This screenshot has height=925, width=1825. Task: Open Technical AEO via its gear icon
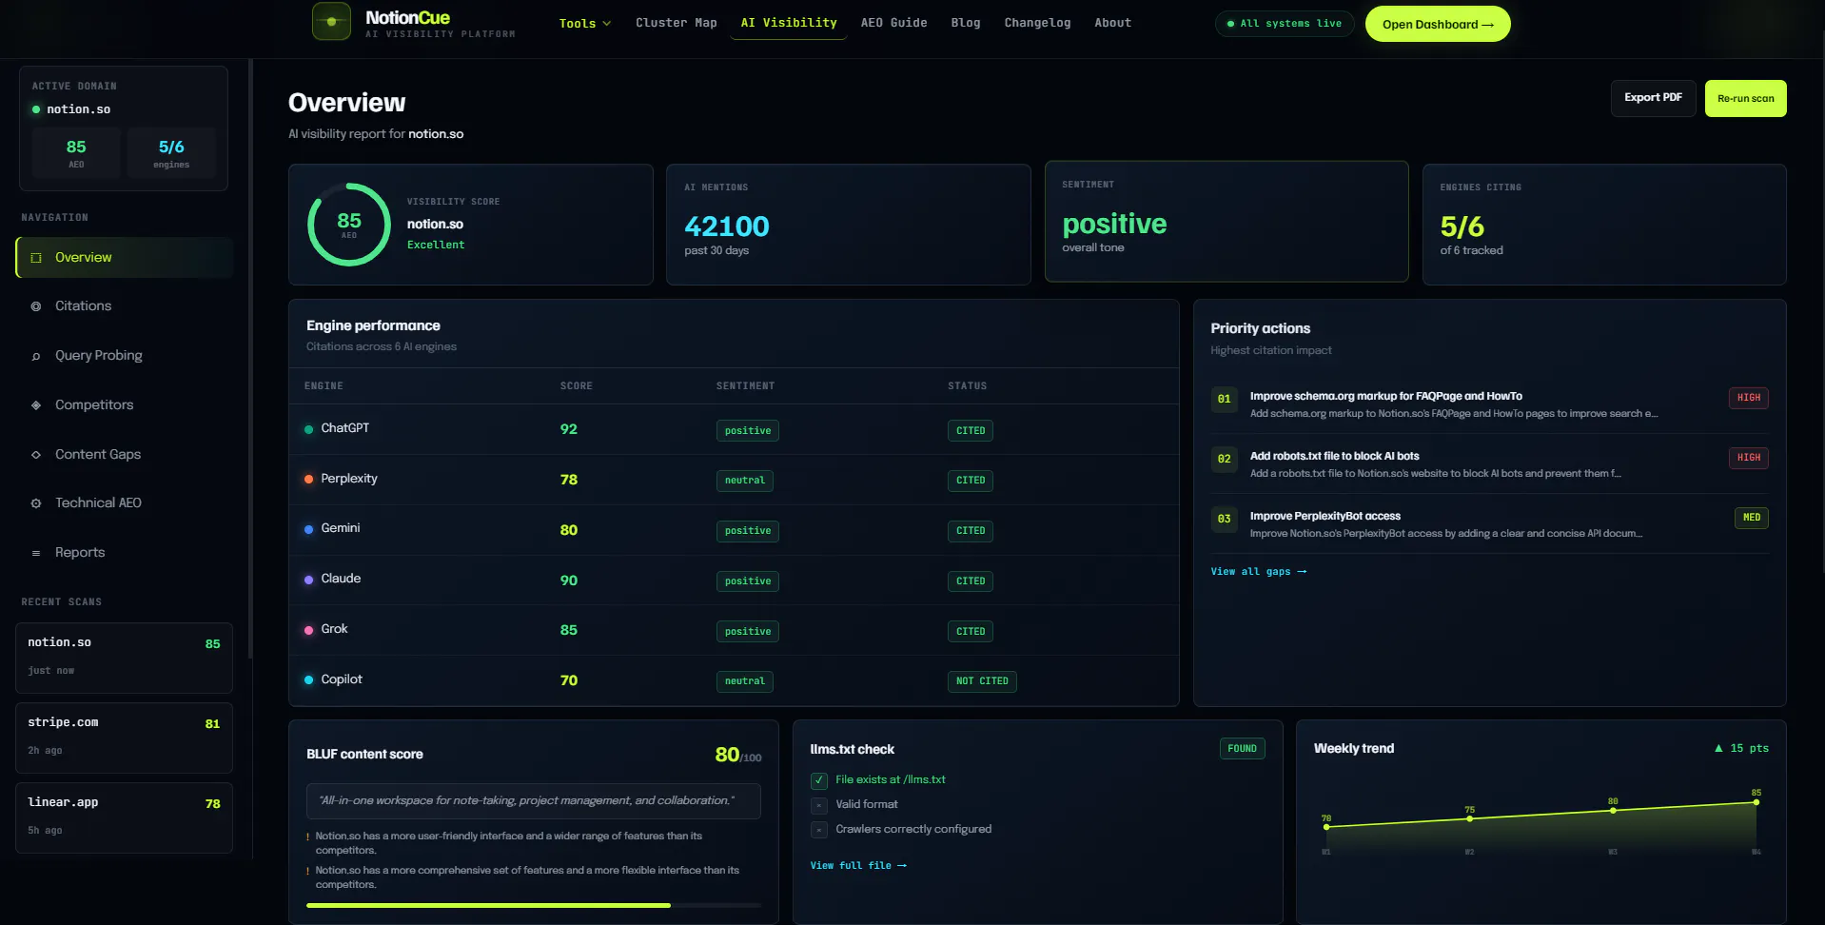tap(36, 503)
